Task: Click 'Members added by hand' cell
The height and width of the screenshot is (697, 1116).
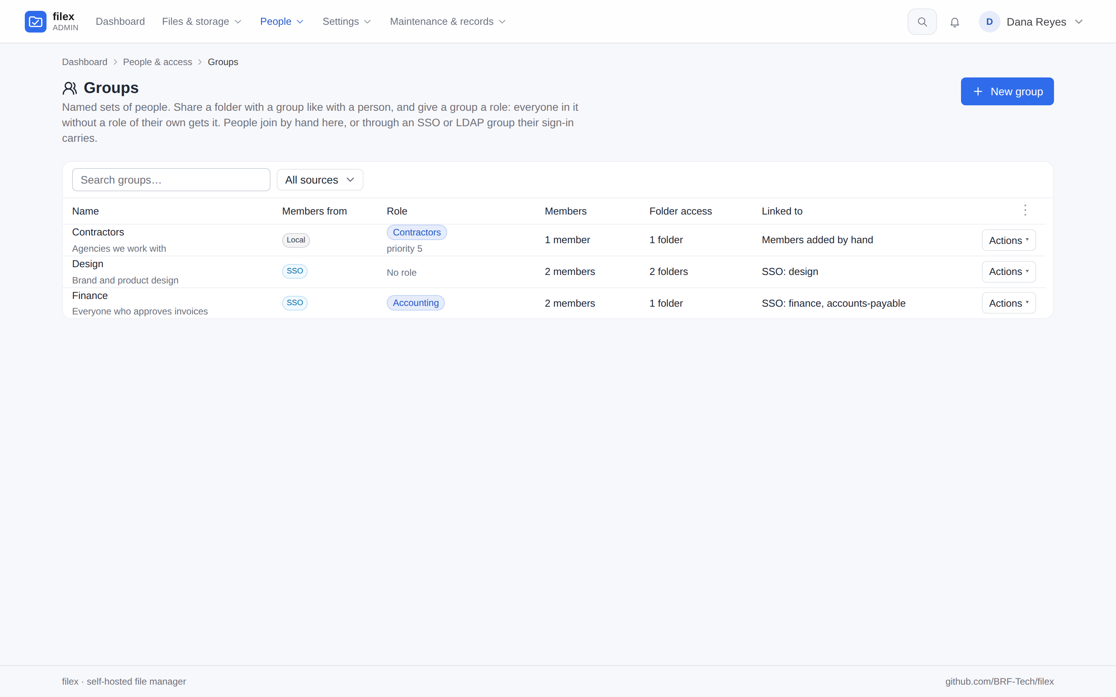Action: [817, 240]
